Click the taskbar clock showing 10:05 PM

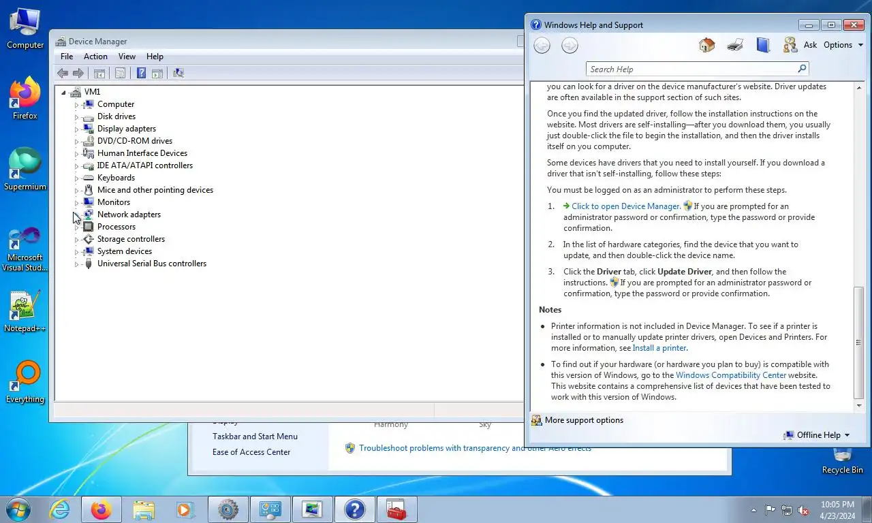pyautogui.click(x=837, y=510)
